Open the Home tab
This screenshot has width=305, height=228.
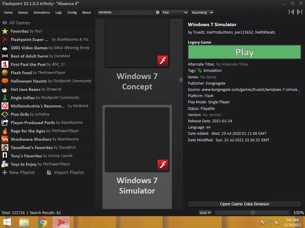tap(8, 12)
